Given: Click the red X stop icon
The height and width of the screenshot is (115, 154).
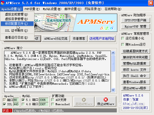Looking at the screenshot, I should (x=106, y=100).
